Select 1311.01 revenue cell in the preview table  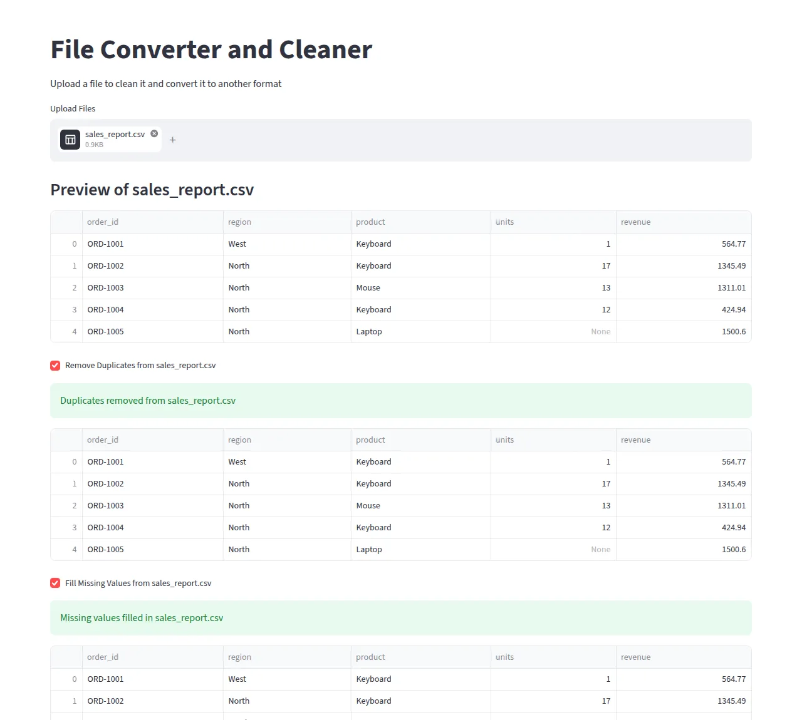(x=684, y=288)
